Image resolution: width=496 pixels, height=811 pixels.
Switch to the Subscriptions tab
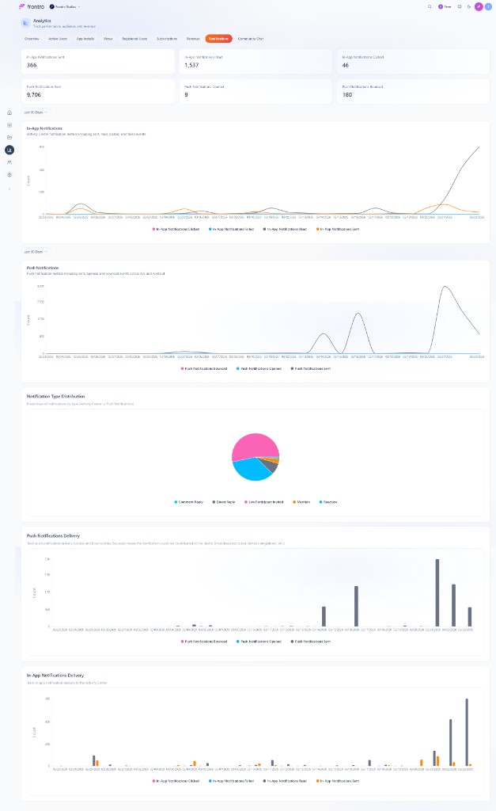coord(167,38)
